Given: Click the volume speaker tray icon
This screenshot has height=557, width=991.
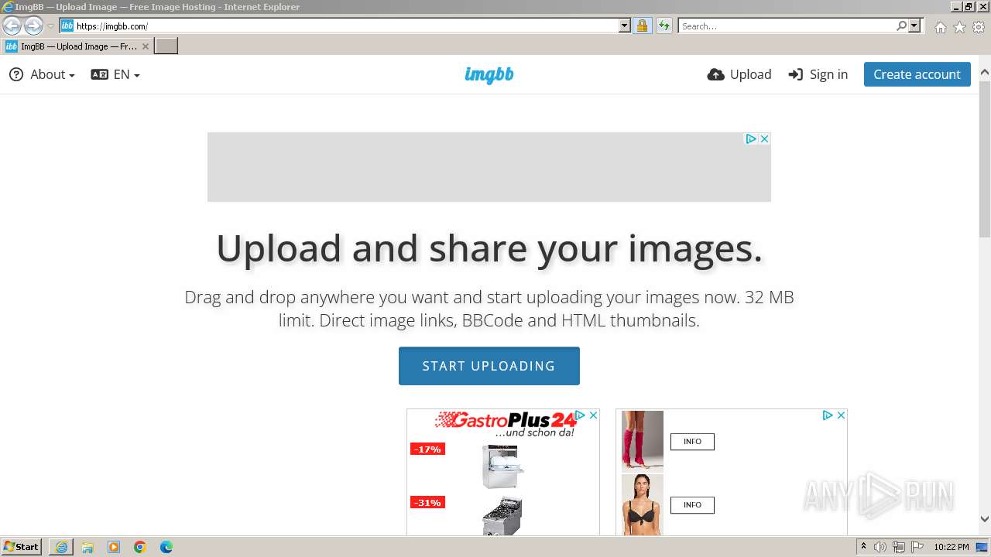Looking at the screenshot, I should click(x=880, y=547).
